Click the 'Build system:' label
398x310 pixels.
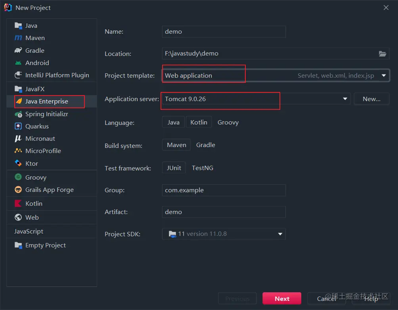pyautogui.click(x=123, y=146)
